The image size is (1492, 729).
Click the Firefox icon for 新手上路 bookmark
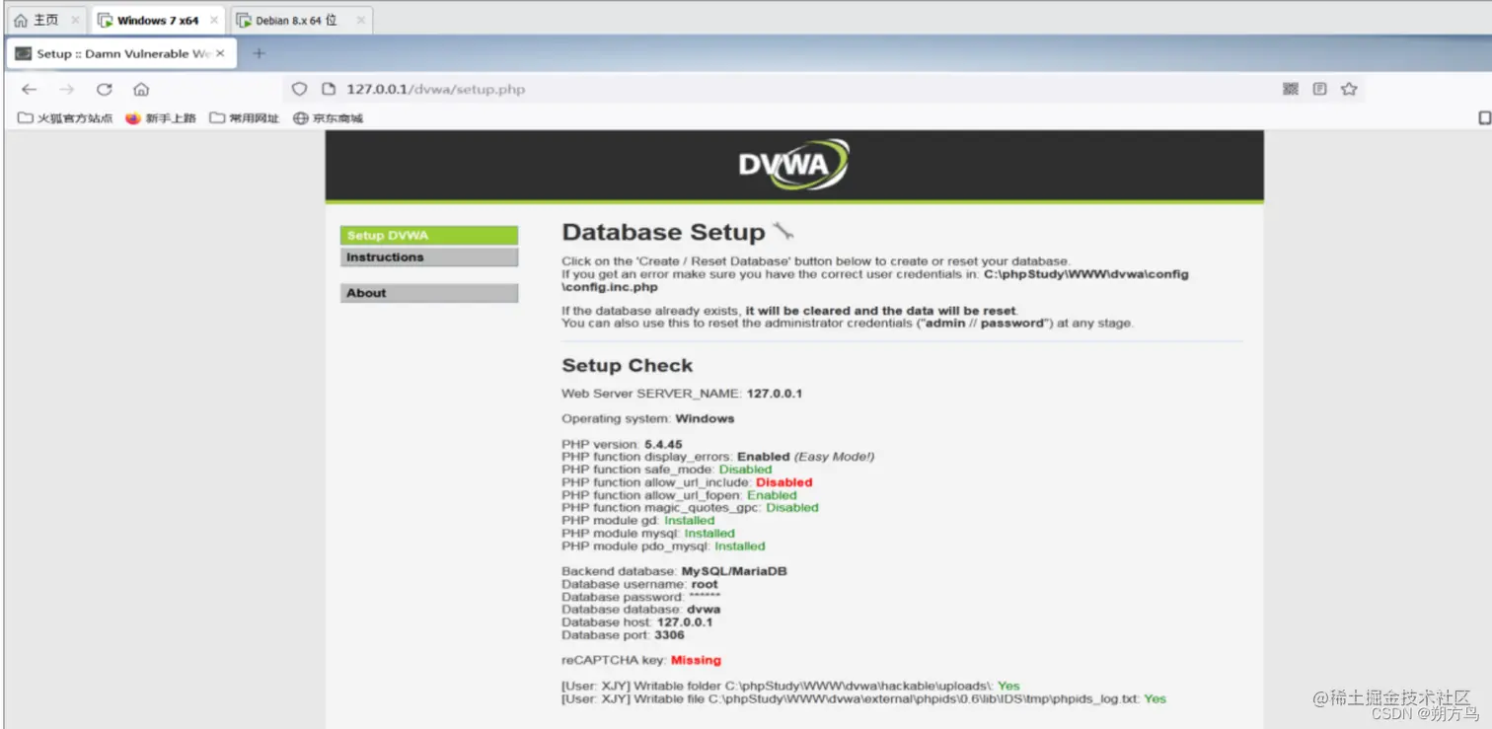(133, 118)
